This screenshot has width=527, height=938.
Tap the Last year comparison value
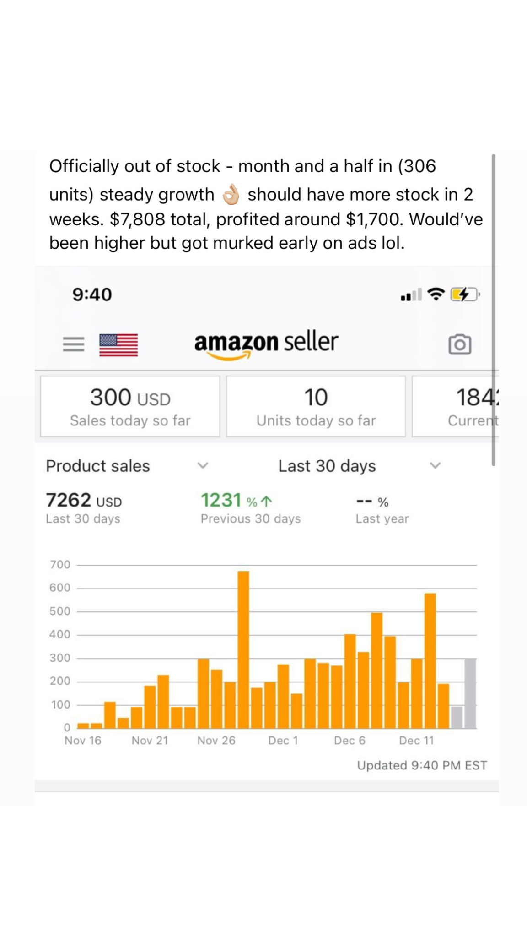(x=372, y=502)
